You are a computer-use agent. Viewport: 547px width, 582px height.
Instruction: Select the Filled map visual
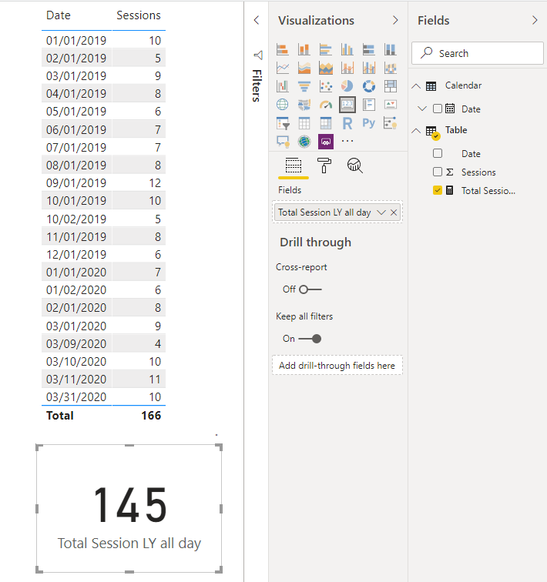304,105
